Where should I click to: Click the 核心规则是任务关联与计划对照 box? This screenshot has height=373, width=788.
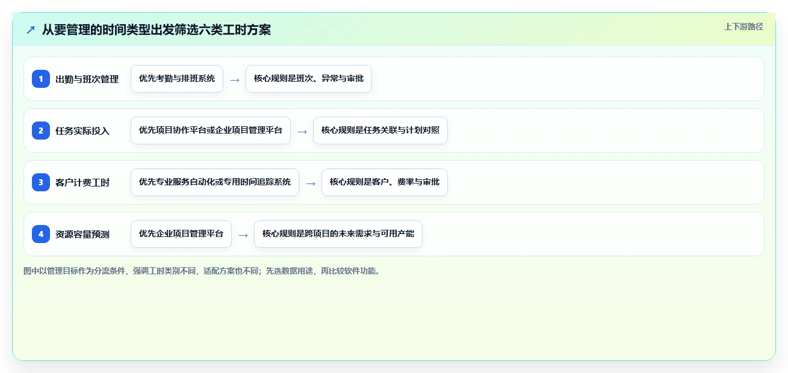tap(380, 131)
